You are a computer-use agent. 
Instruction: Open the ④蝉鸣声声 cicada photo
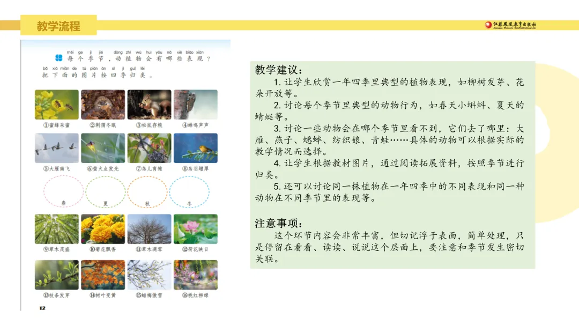coord(195,105)
